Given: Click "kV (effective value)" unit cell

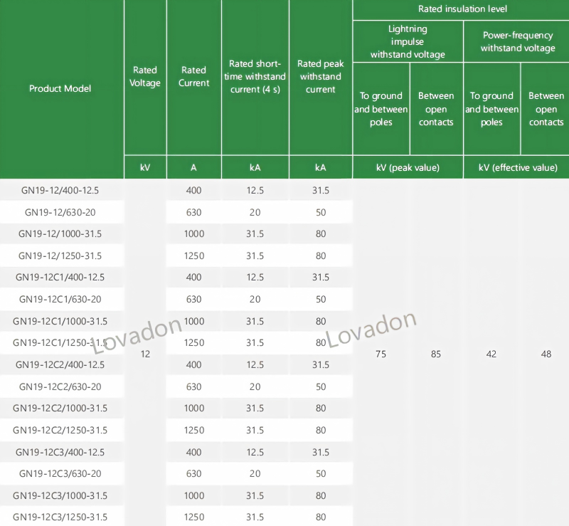Looking at the screenshot, I should pyautogui.click(x=518, y=167).
